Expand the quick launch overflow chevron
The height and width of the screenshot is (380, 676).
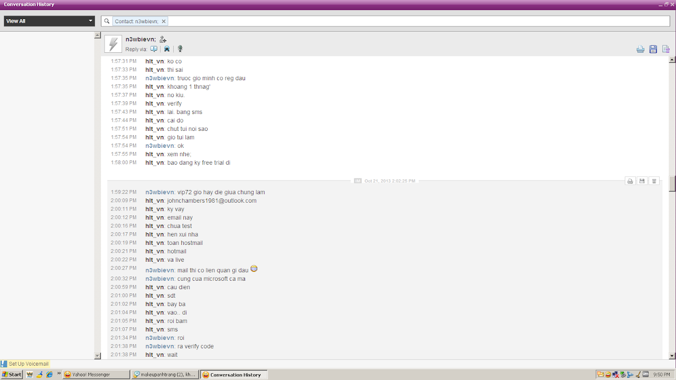coord(58,375)
